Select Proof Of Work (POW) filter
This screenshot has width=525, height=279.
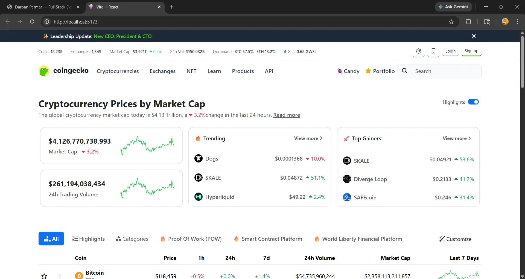click(x=191, y=239)
